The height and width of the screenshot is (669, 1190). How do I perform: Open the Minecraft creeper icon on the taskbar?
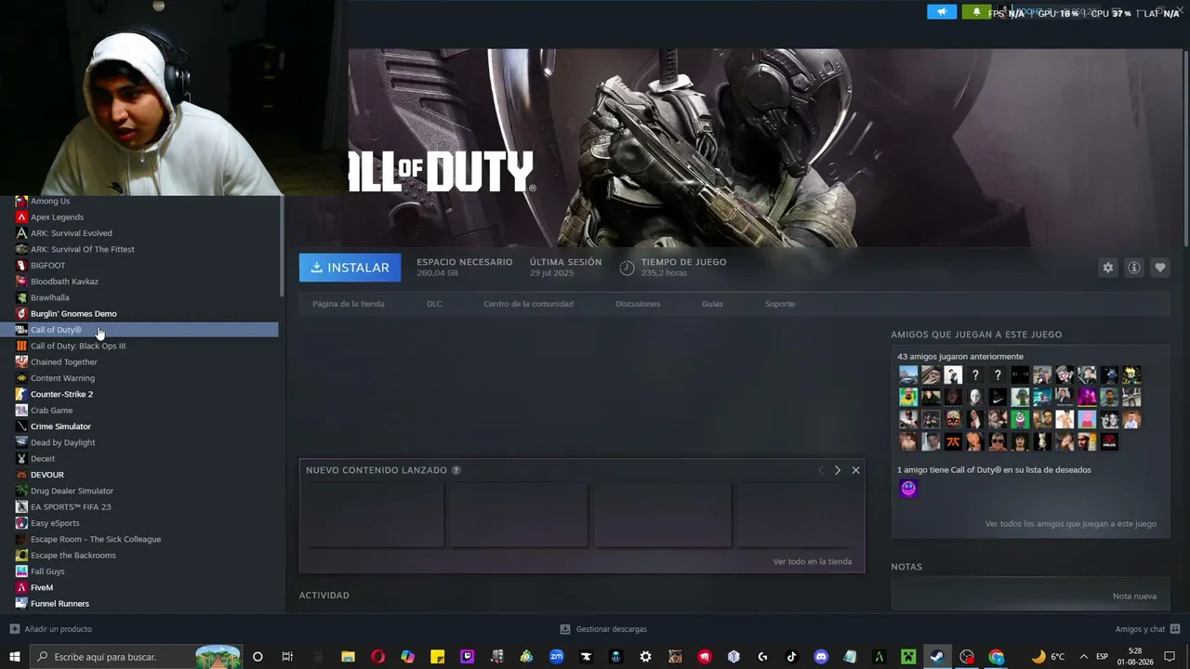907,657
